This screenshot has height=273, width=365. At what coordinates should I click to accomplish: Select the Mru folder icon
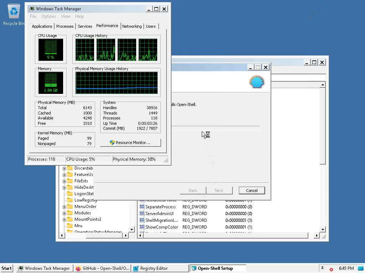[70, 225]
